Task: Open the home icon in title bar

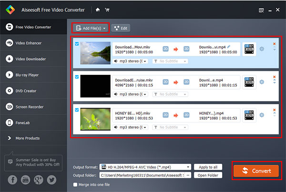Action: point(98,10)
